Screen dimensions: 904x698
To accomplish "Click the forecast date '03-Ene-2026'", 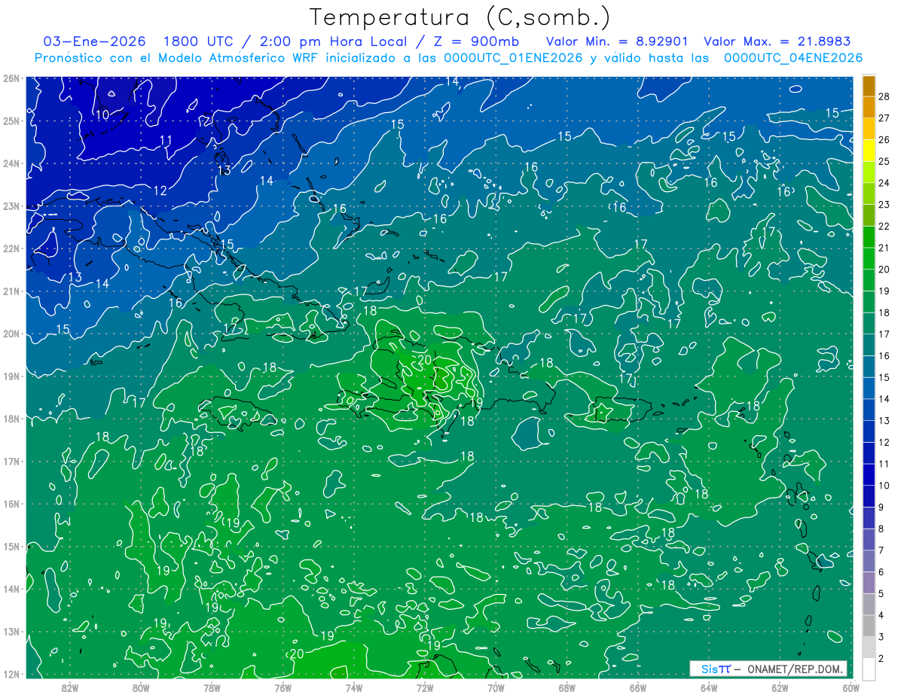I will [94, 41].
